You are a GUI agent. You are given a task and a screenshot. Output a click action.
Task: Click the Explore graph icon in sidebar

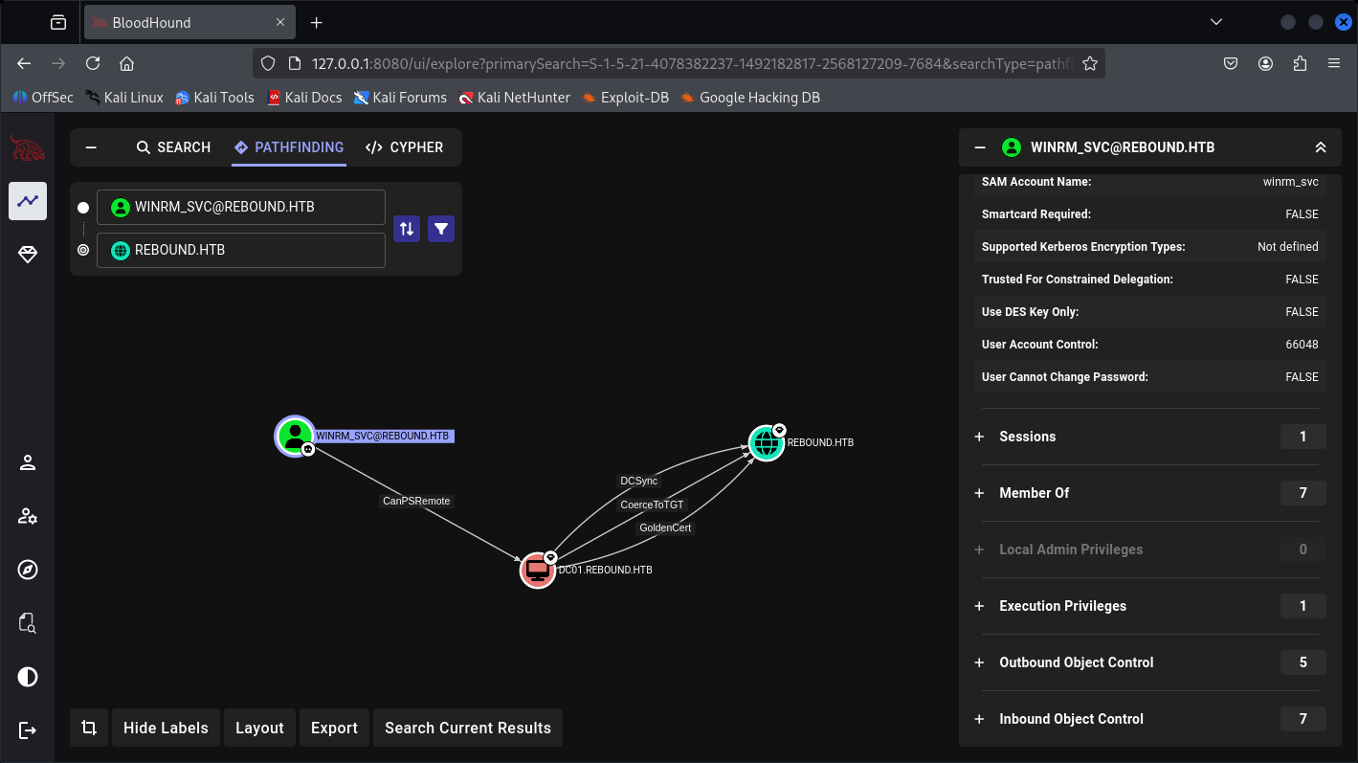click(x=28, y=201)
